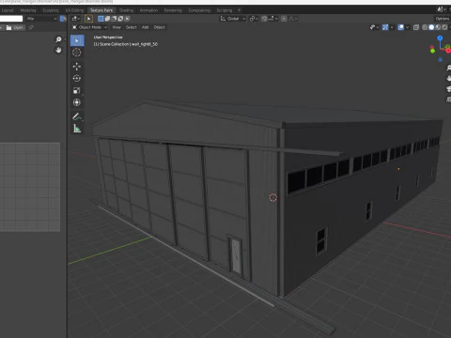Choose the Extend selection mode icon
The height and width of the screenshot is (338, 451).
(x=107, y=19)
